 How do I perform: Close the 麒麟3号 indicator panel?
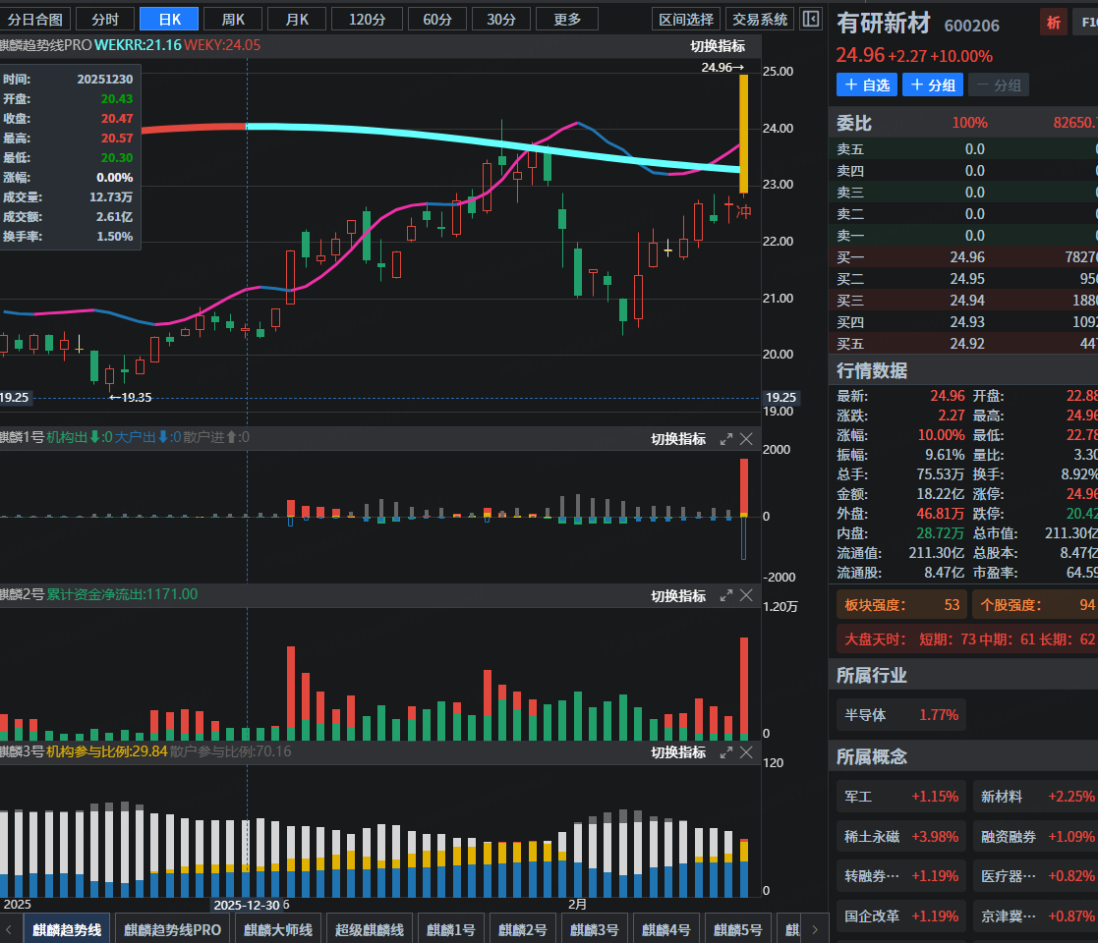coord(746,752)
